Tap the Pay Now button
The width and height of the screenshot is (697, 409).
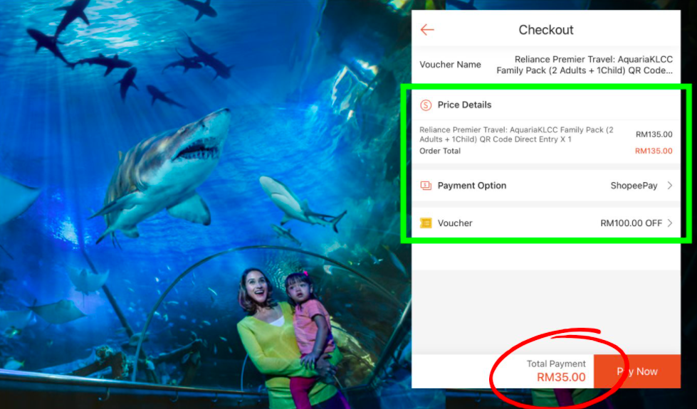(x=637, y=371)
